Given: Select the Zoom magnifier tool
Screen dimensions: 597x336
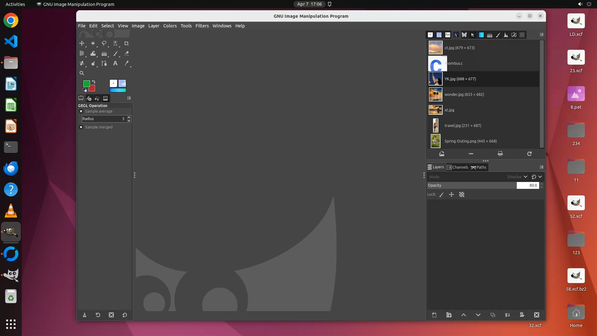Looking at the screenshot, I should (82, 73).
